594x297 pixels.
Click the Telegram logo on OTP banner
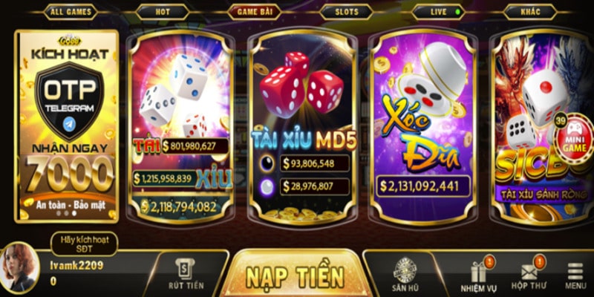click(69, 124)
